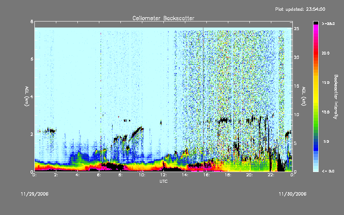Click the ">-25.0" colorbar maximum label
Image resolution: width=344 pixels, height=215 pixels.
(329, 24)
